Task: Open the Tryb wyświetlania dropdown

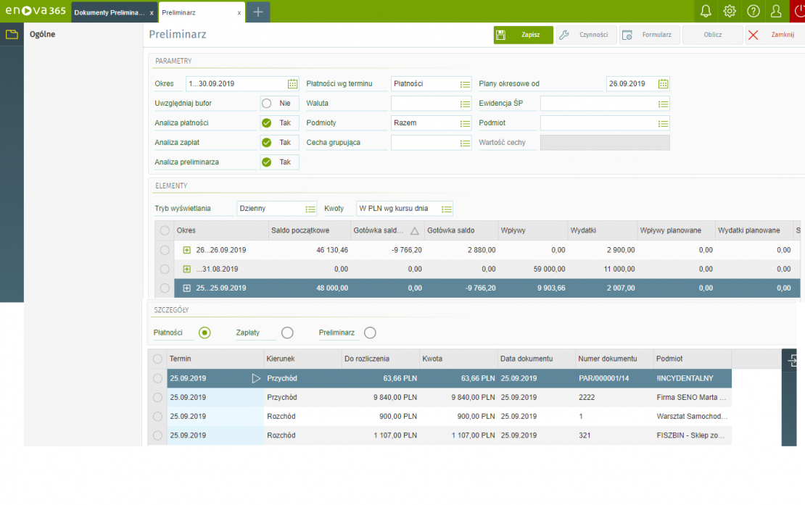Action: pyautogui.click(x=310, y=209)
